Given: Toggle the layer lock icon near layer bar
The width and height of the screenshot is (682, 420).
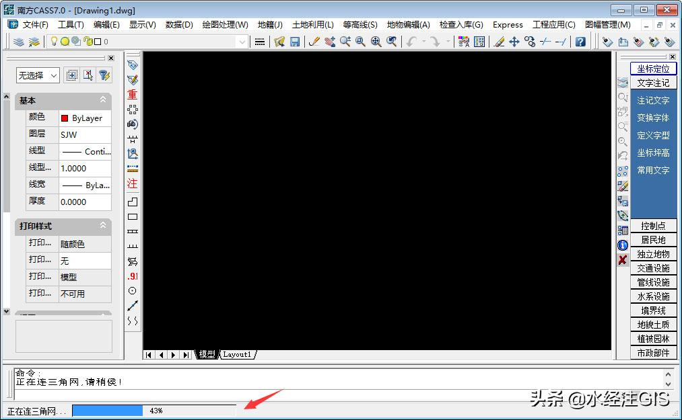Looking at the screenshot, I should 88,42.
